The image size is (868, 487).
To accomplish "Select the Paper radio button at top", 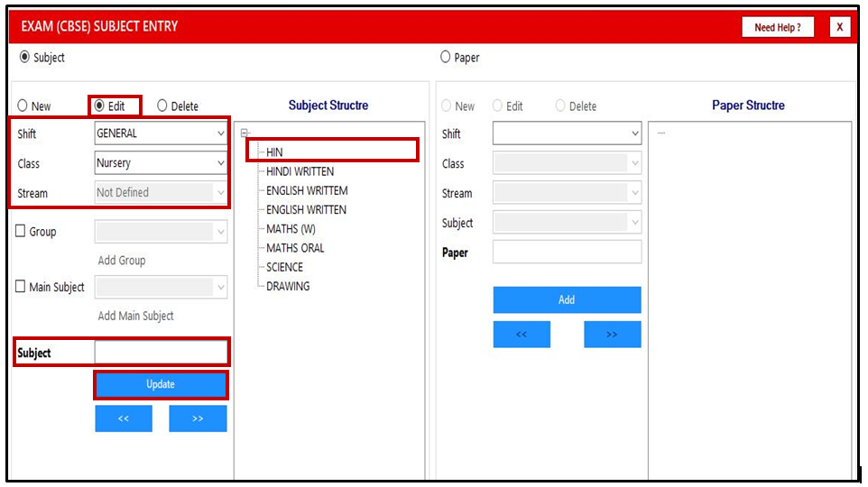I will 445,57.
